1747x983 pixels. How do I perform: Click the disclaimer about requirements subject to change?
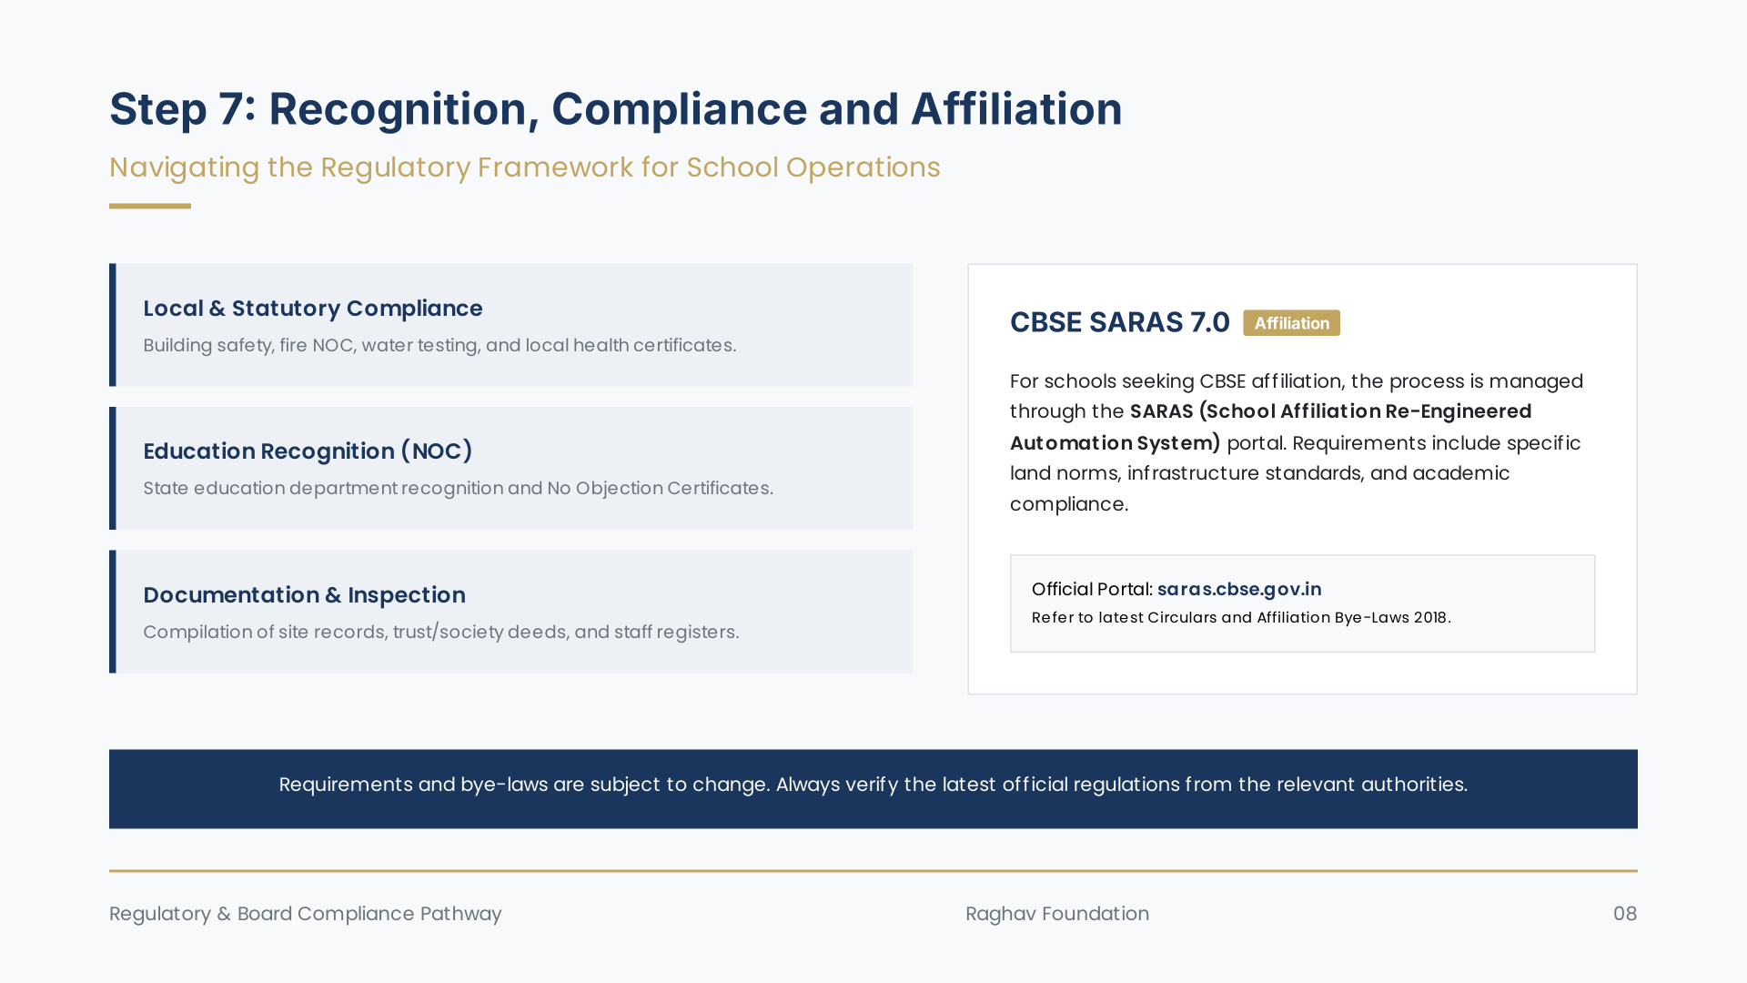[873, 785]
